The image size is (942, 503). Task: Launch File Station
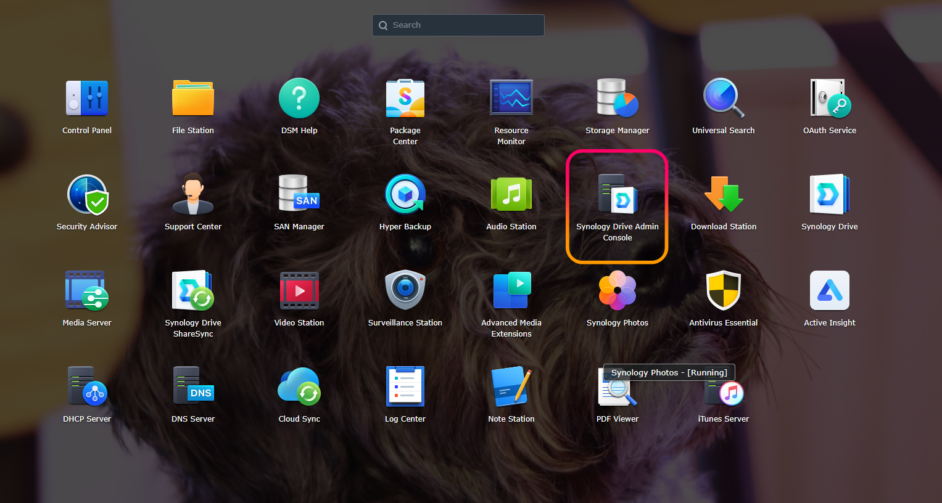coord(193,99)
